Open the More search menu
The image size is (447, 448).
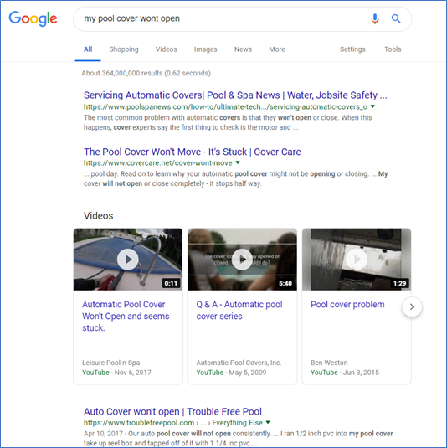[277, 49]
